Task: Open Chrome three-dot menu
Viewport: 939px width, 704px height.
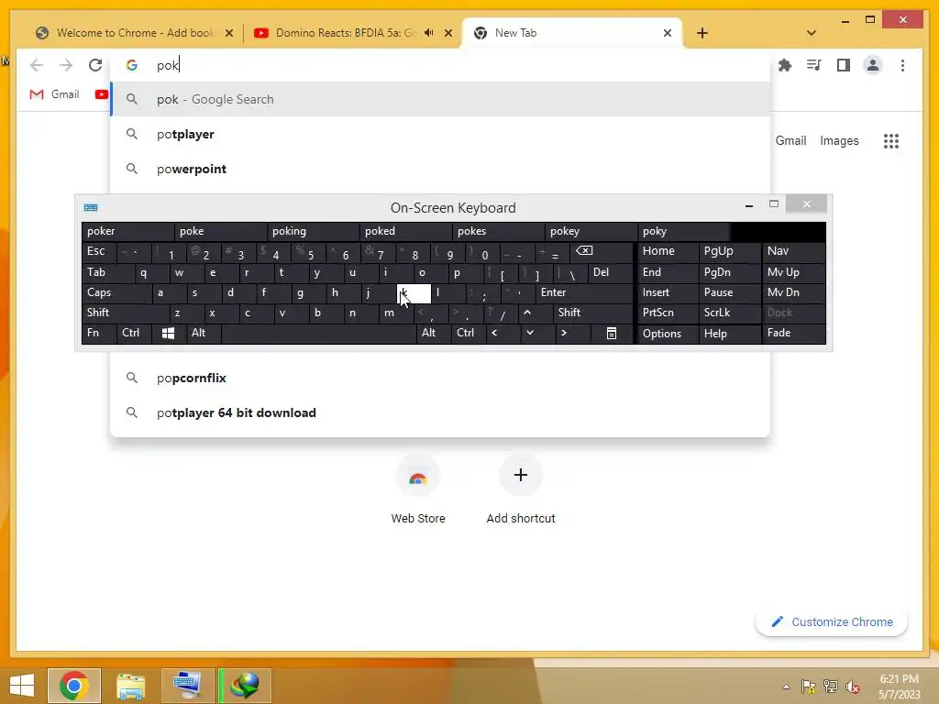Action: tap(902, 65)
